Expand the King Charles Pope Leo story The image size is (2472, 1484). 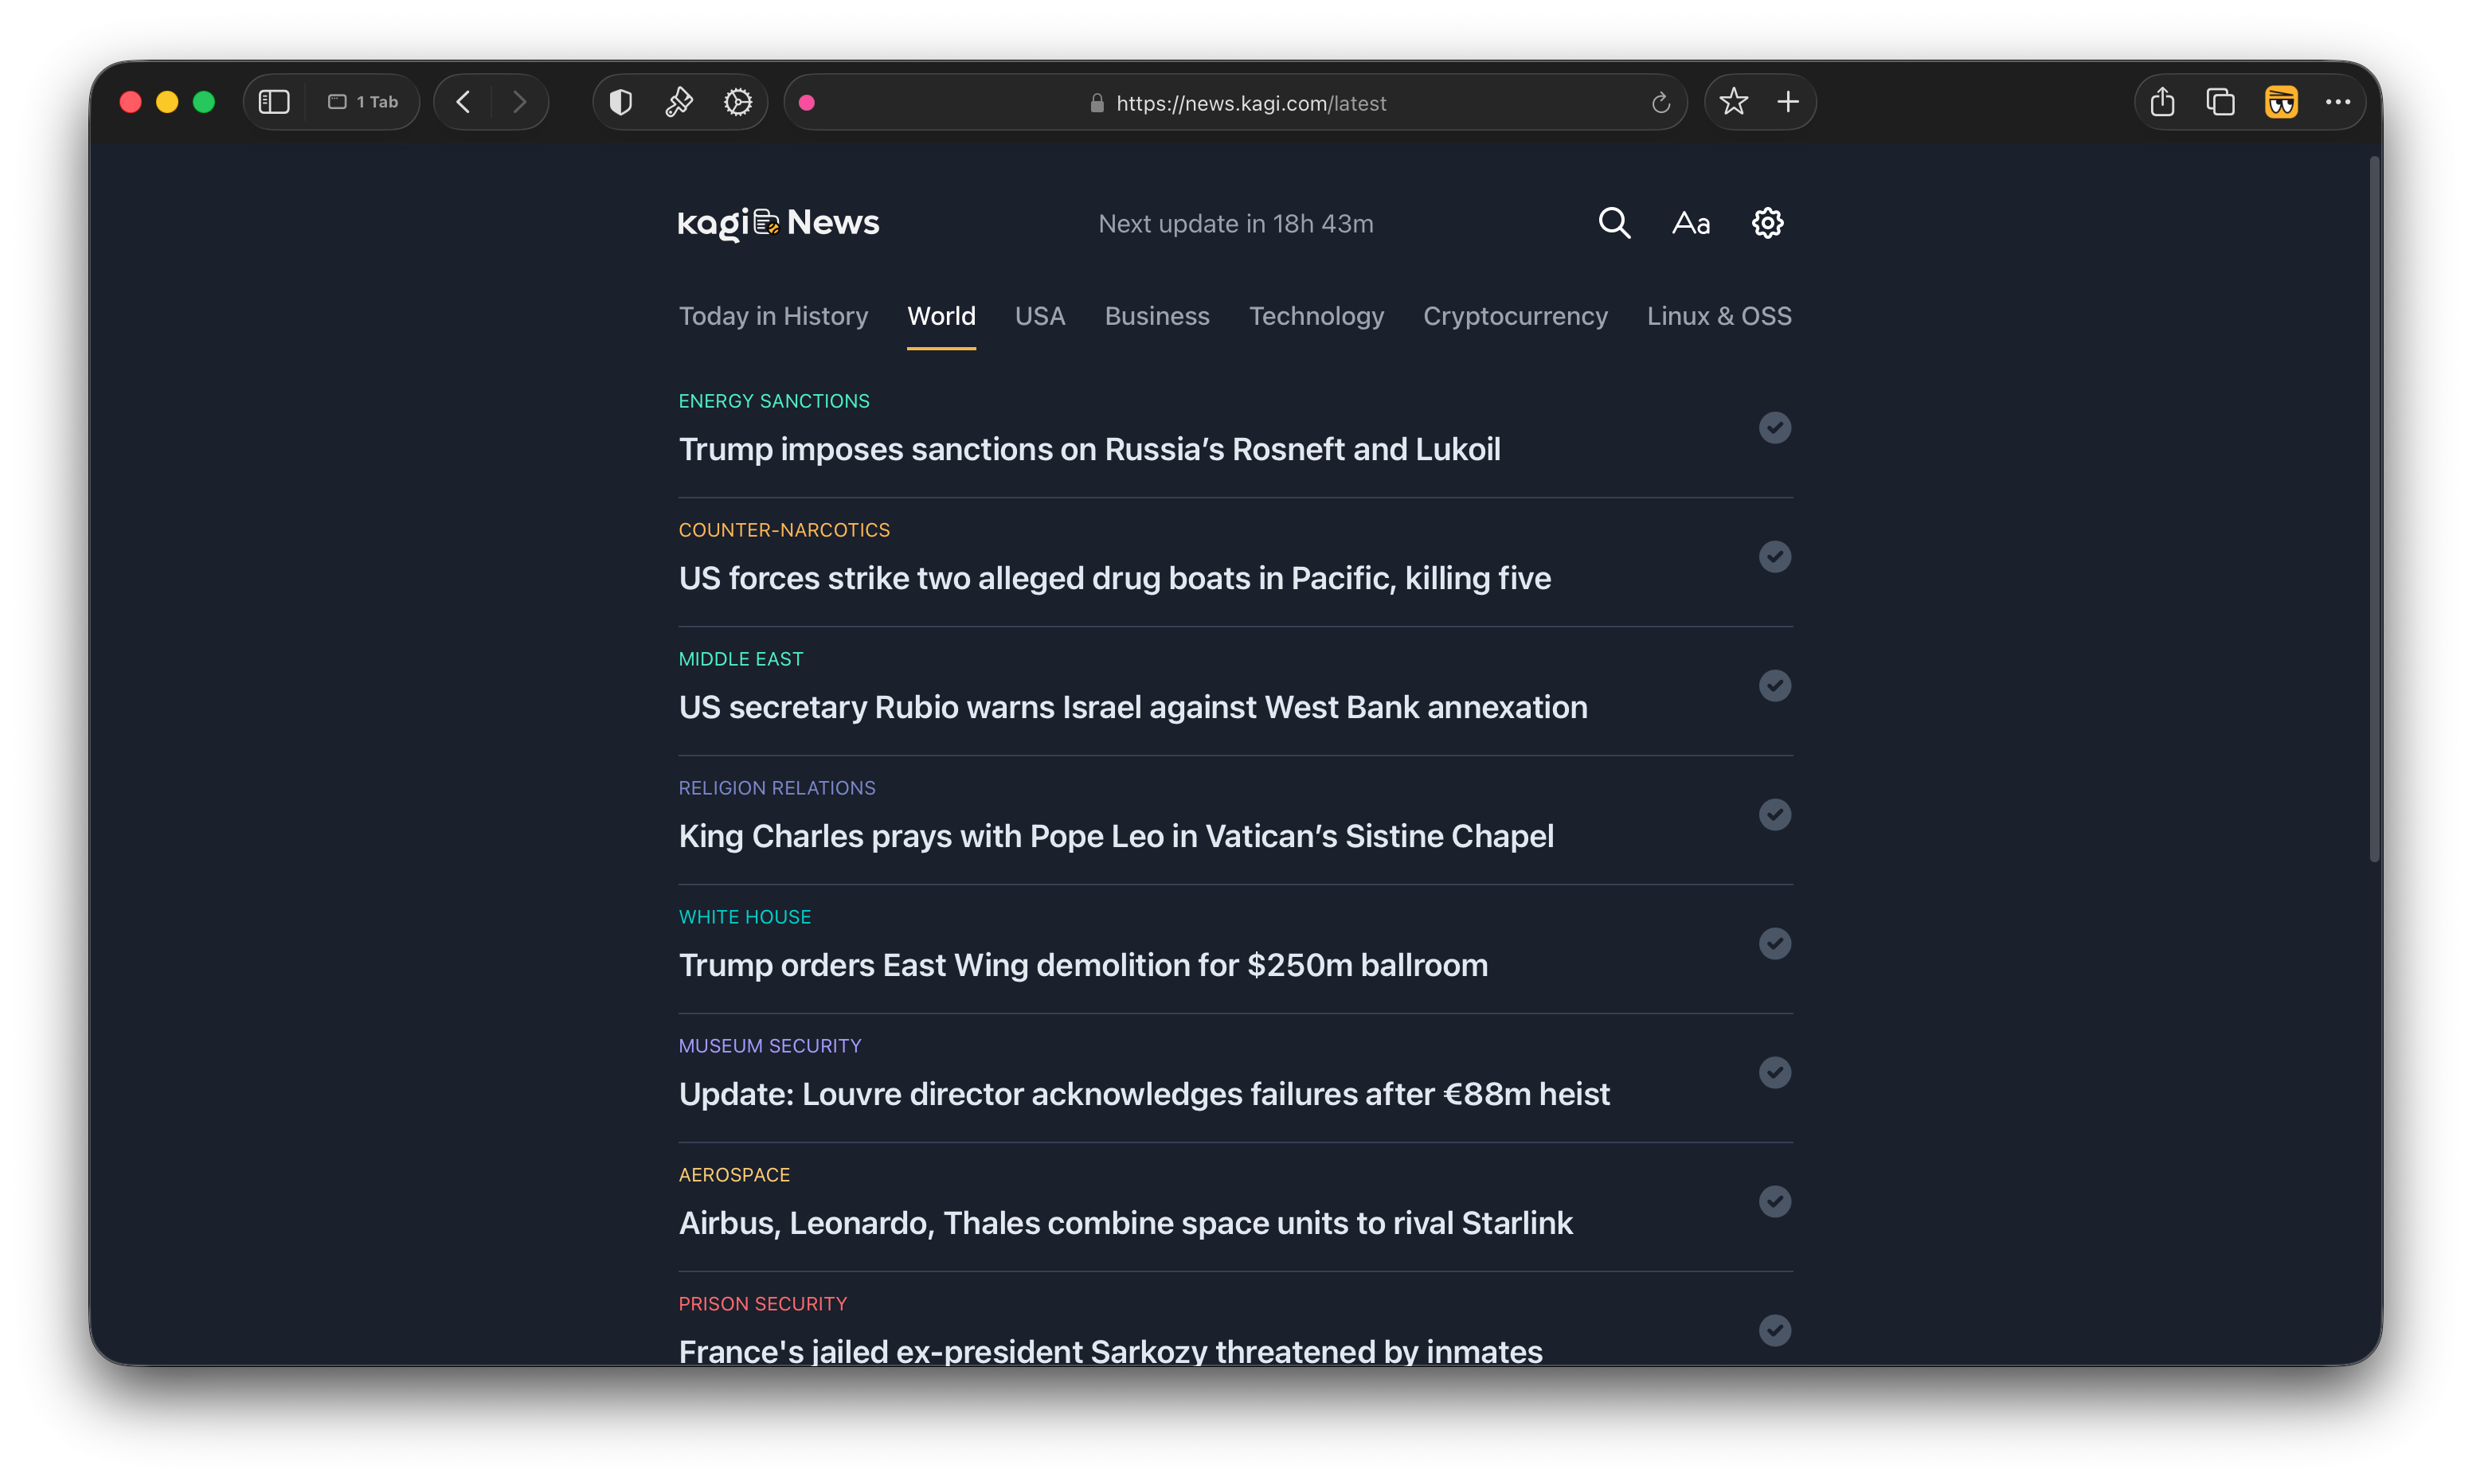[x=1115, y=836]
